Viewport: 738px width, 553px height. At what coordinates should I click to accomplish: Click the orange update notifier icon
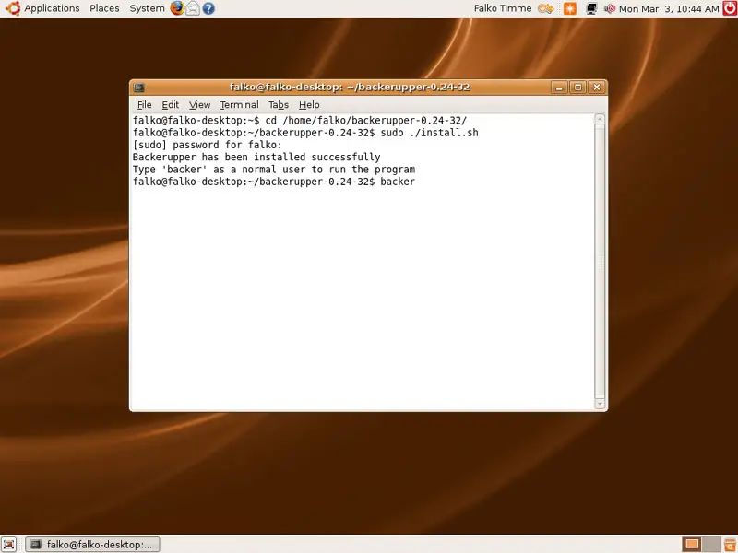[x=570, y=8]
